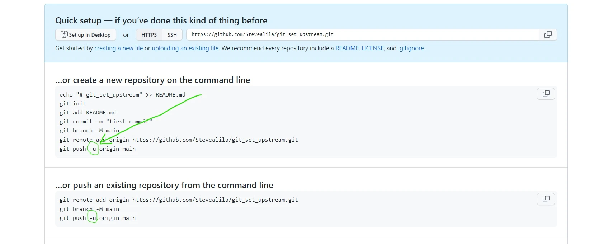
Task: Open the README link
Action: pos(346,48)
